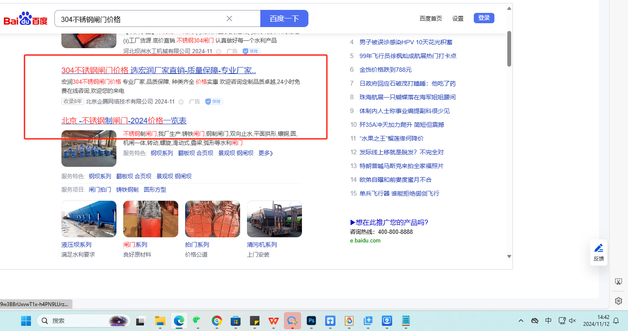Open WeChat from the taskbar

point(197,321)
